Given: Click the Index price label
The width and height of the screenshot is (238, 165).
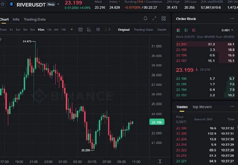Looking at the screenshot, I should coord(114,2).
